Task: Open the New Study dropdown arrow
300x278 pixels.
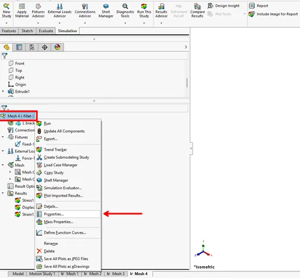Action: [6, 23]
